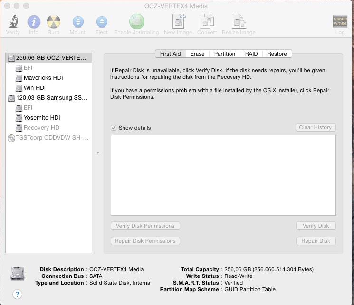Select the TSSTcorp CDDVDW optical drive
This screenshot has height=305, width=354.
pos(49,137)
